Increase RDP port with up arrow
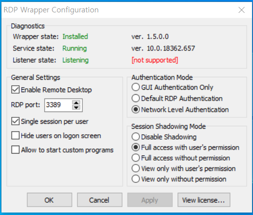This screenshot has height=215, width=253. click(x=76, y=103)
